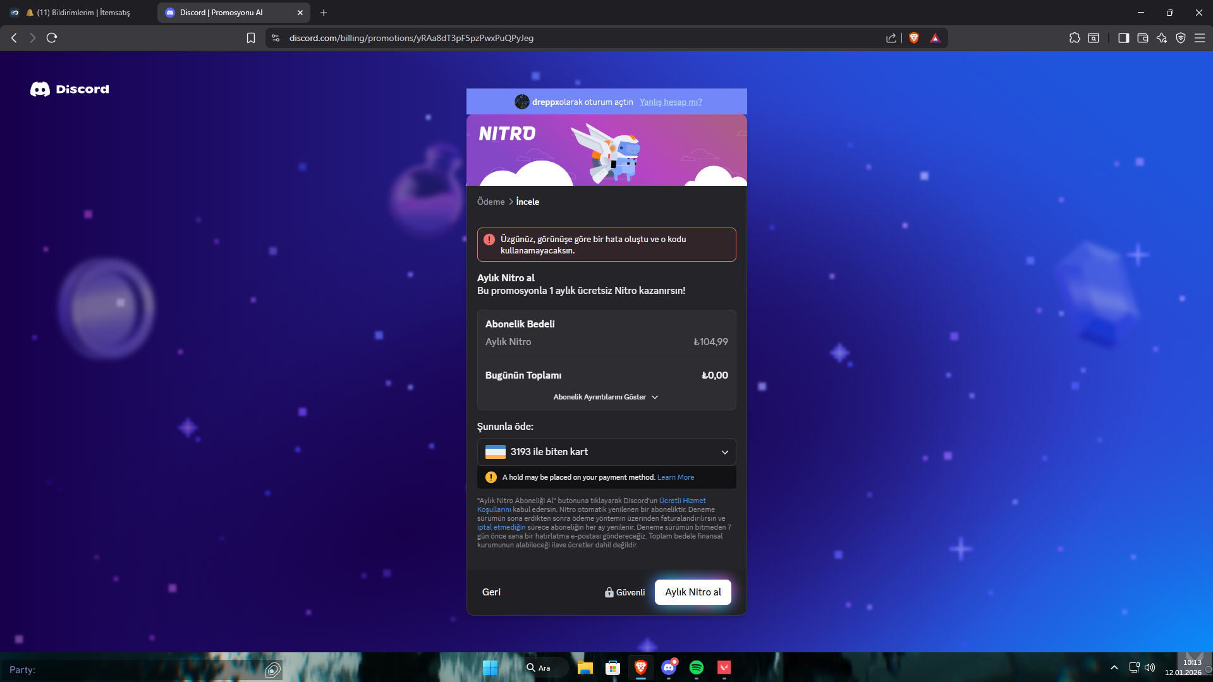Click the 'Bugünün Toplamı' label
This screenshot has height=682, width=1213.
(x=523, y=375)
